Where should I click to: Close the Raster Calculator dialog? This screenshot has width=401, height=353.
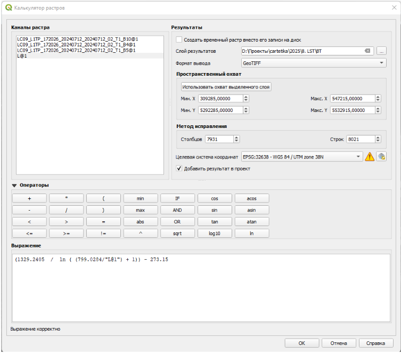[394, 7]
